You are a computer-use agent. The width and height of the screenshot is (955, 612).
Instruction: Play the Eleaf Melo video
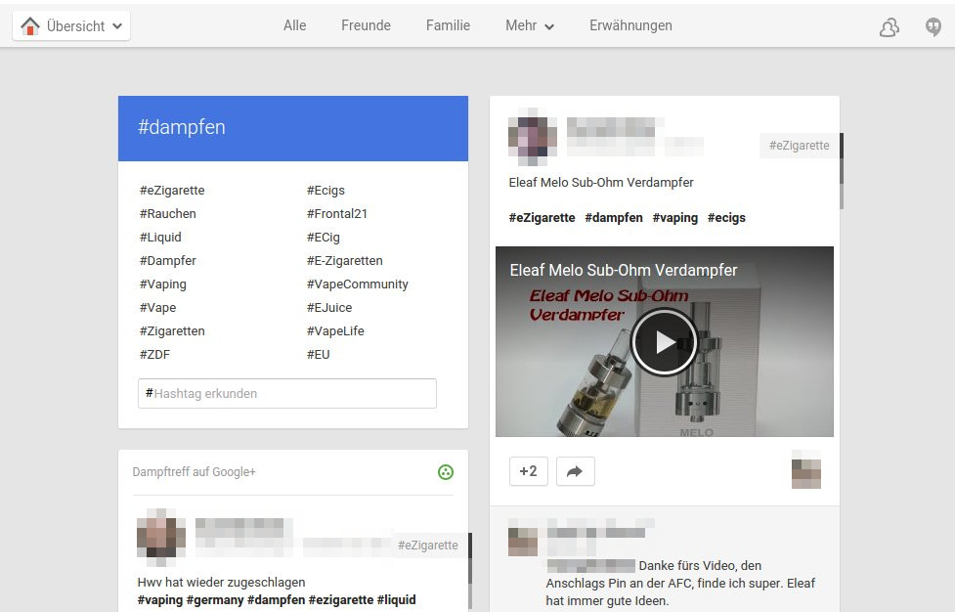point(664,341)
